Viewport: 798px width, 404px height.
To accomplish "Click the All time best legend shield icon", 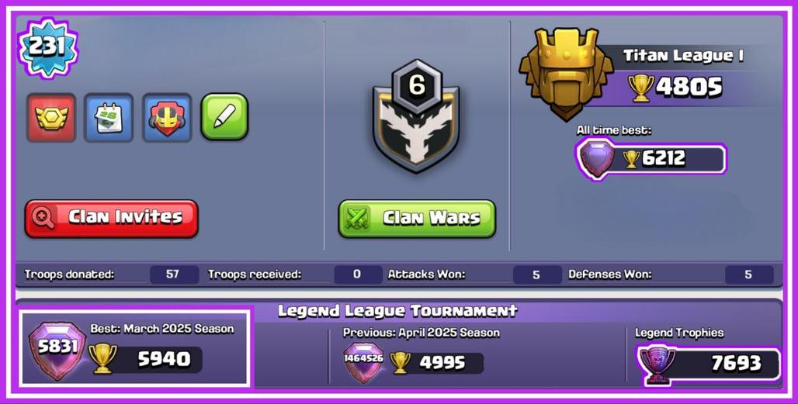I will click(x=598, y=159).
